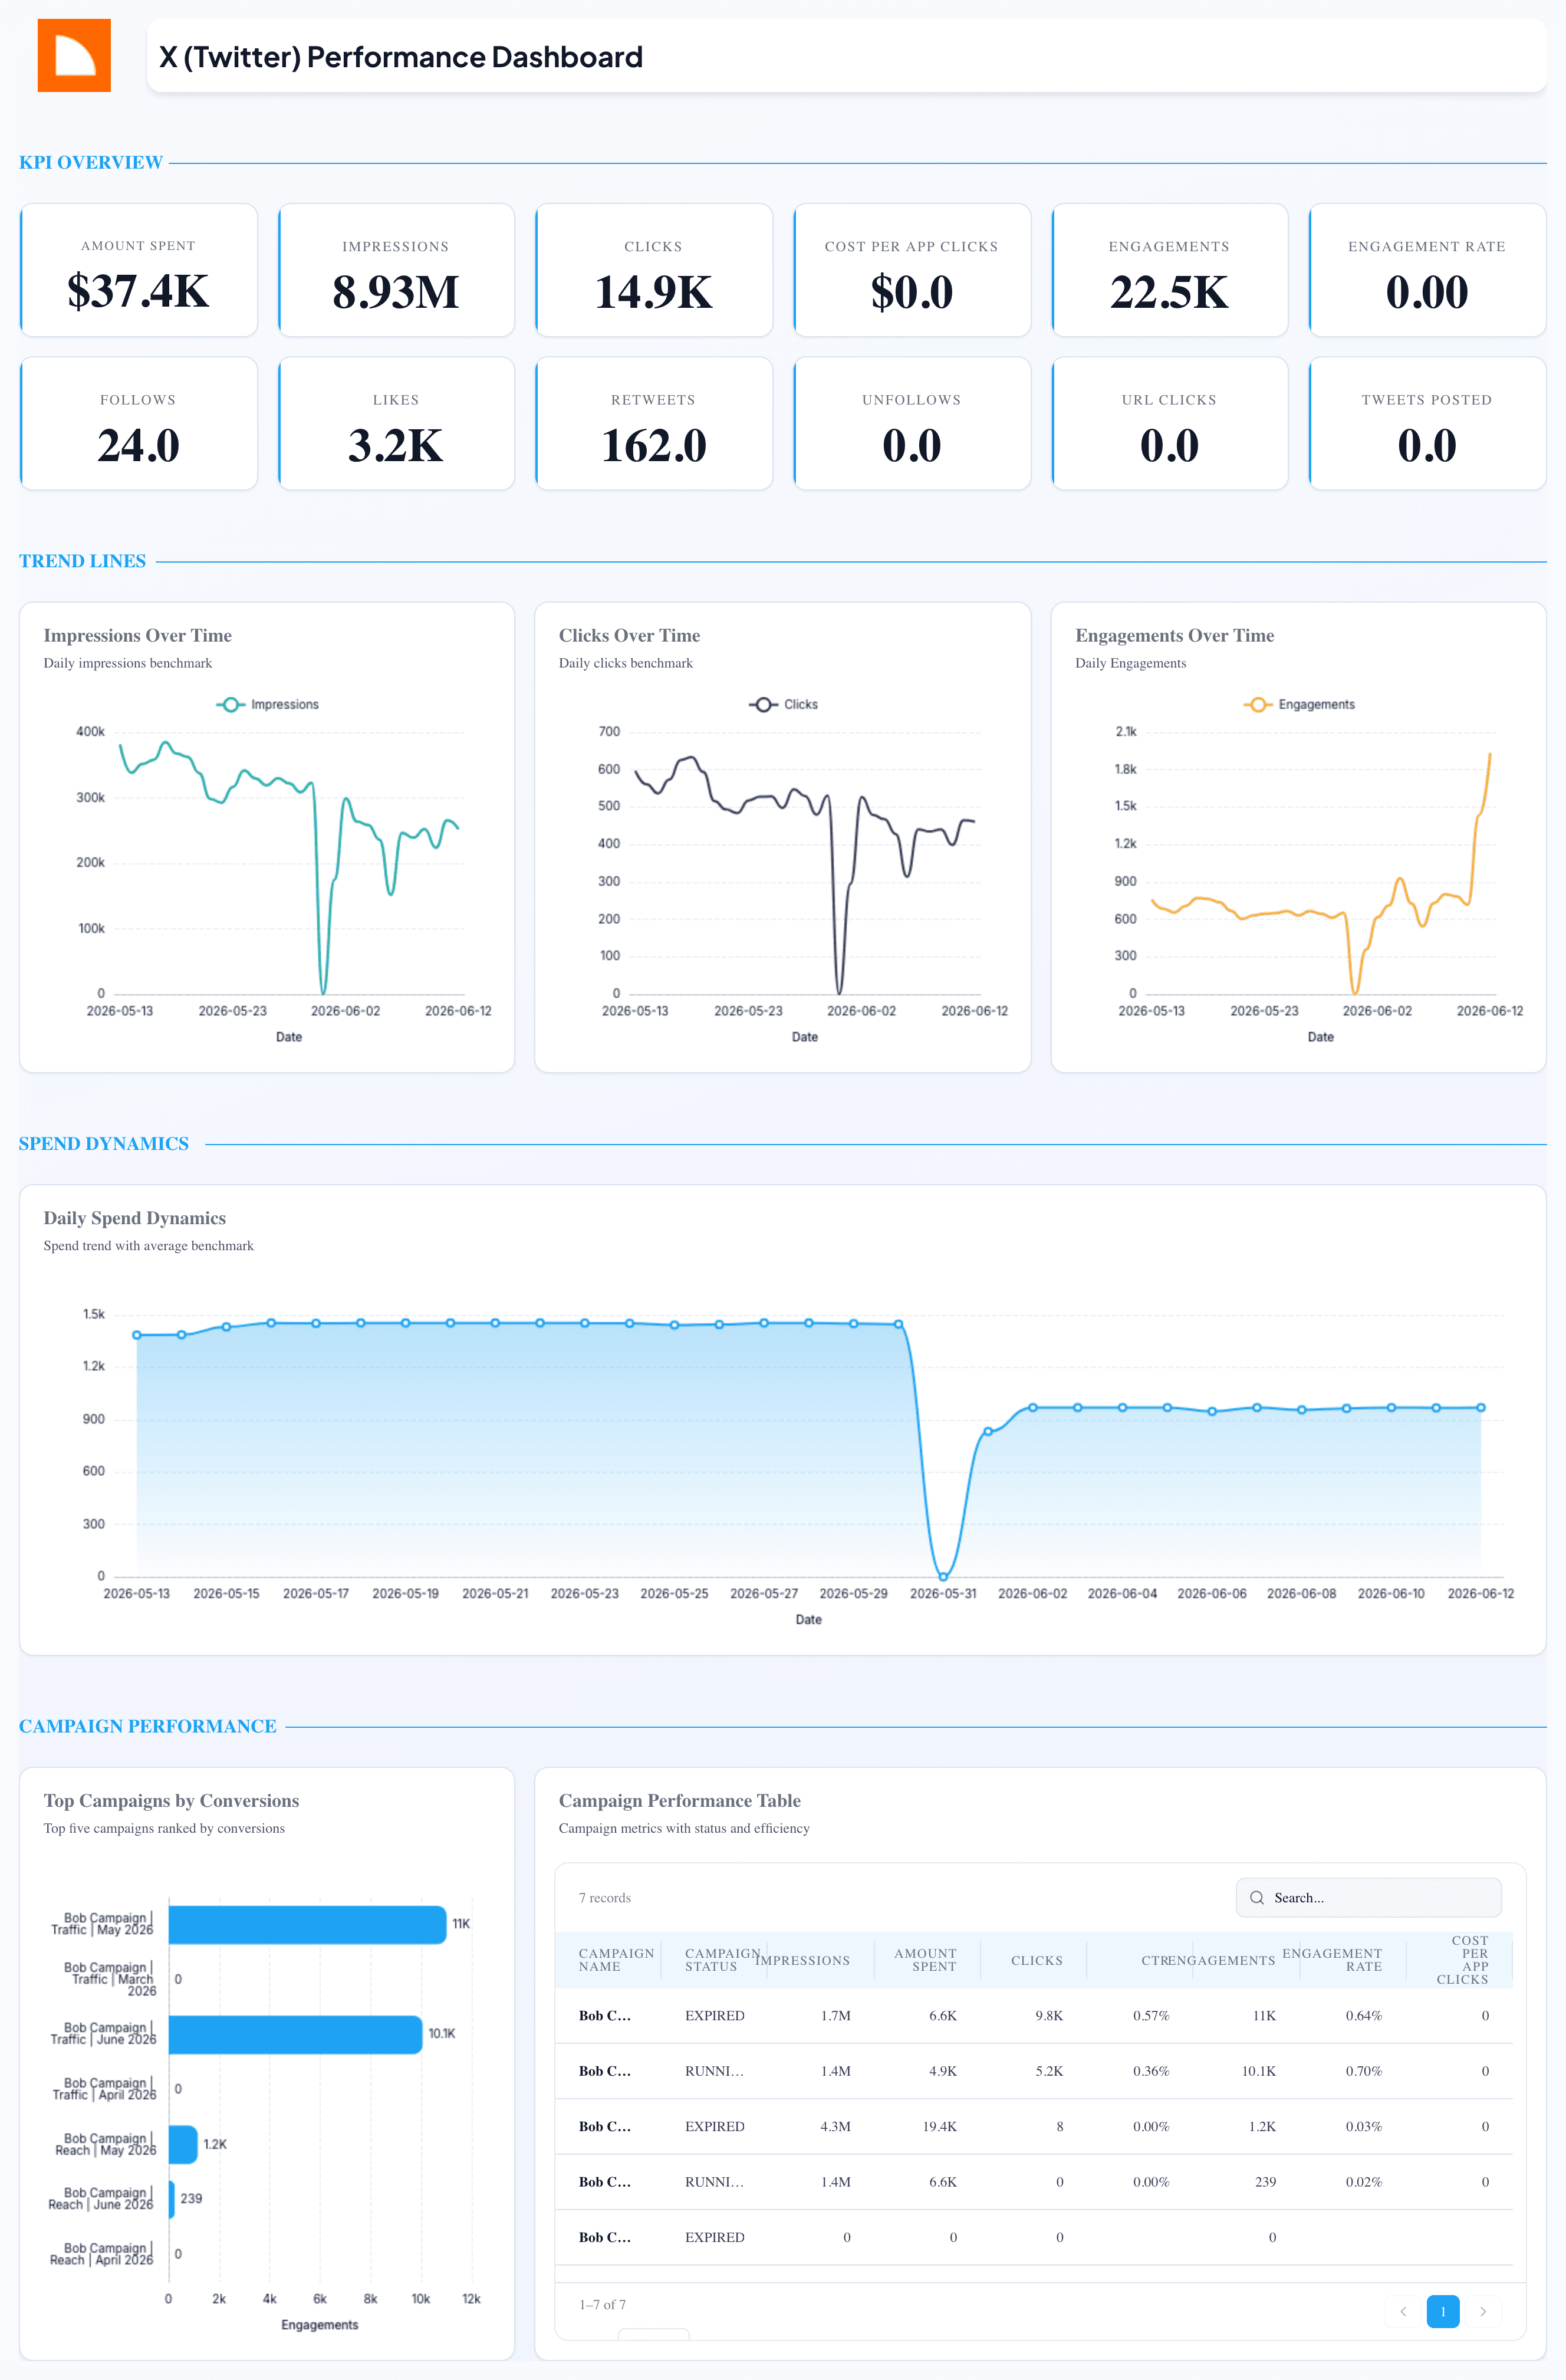
Task: Click the Impressions Over Time chart title
Action: [x=137, y=635]
